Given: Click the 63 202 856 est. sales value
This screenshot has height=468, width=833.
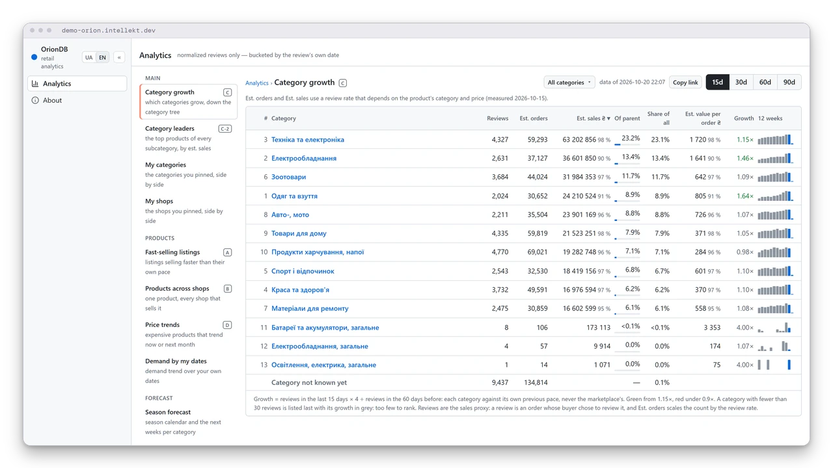Looking at the screenshot, I should (579, 140).
